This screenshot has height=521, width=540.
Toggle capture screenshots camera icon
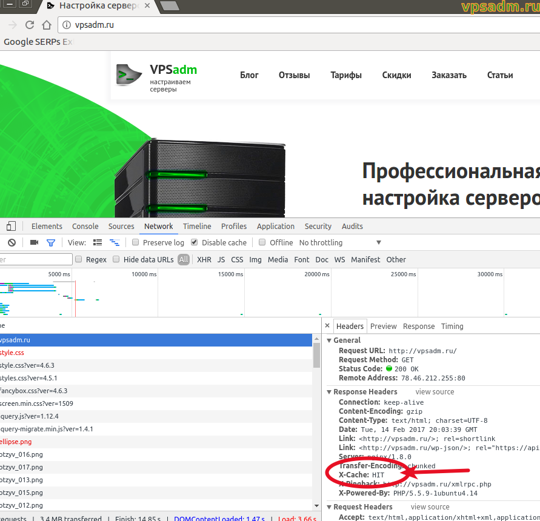(34, 242)
